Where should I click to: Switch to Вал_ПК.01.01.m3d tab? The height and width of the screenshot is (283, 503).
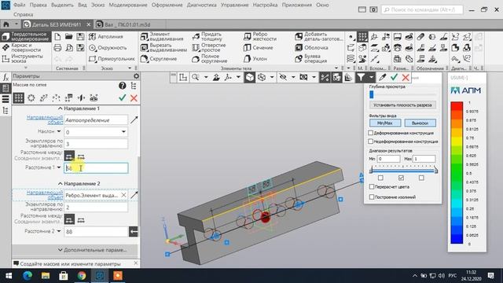point(127,24)
